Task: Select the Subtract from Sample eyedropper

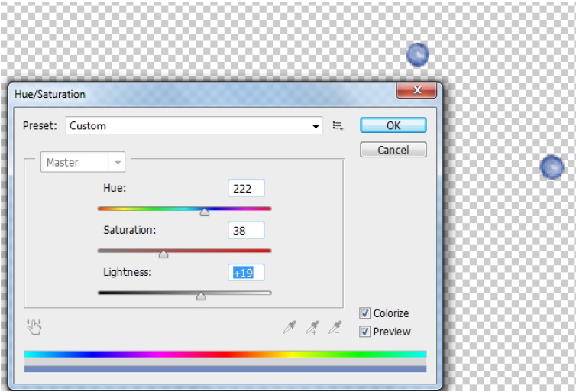Action: (335, 328)
